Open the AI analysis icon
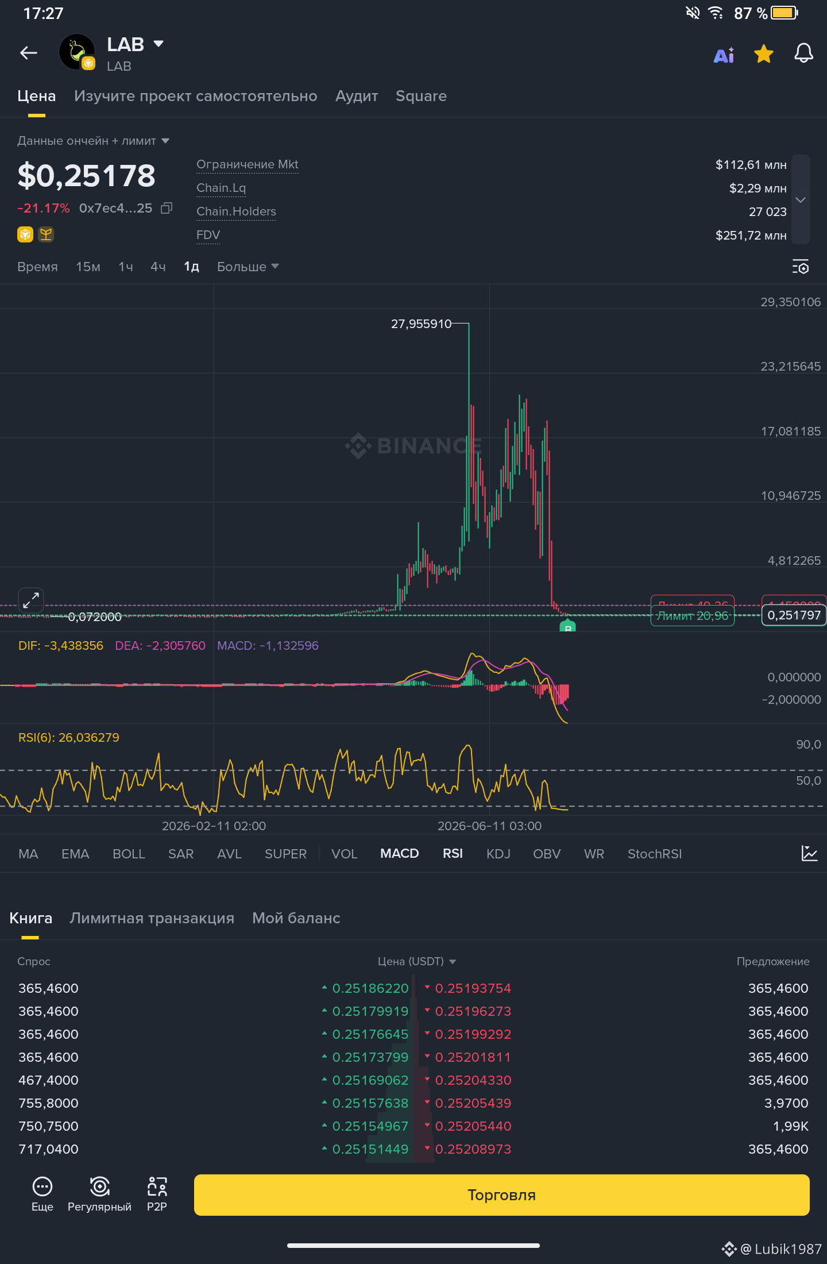 pyautogui.click(x=724, y=55)
